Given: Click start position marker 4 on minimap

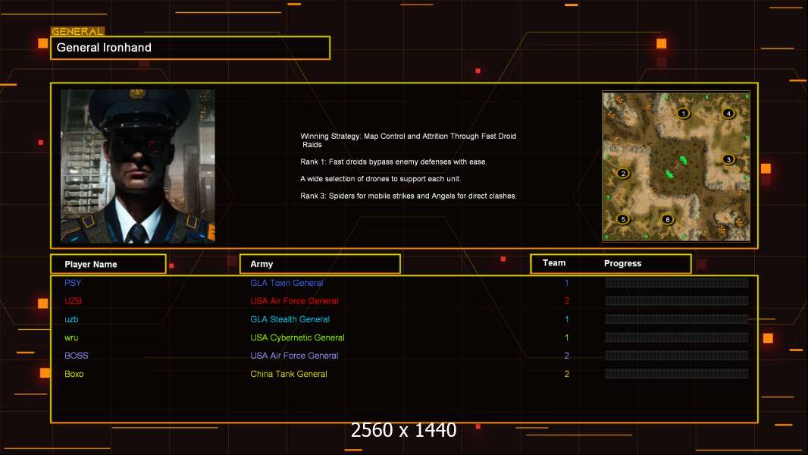Looking at the screenshot, I should click(728, 113).
